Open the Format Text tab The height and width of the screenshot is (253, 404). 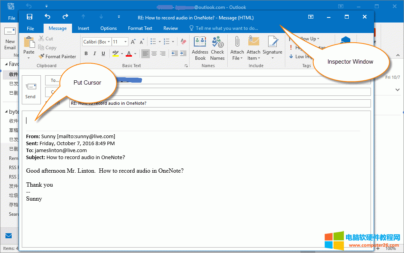(x=140, y=28)
